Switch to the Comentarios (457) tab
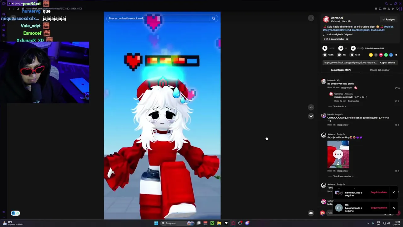This screenshot has height=227, width=403. 340,70
